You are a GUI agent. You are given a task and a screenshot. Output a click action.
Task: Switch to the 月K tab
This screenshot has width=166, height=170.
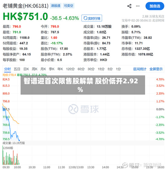pos(43,69)
